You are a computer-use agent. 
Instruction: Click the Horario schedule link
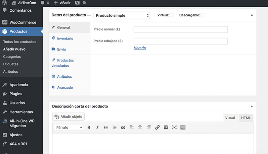pyautogui.click(x=140, y=48)
